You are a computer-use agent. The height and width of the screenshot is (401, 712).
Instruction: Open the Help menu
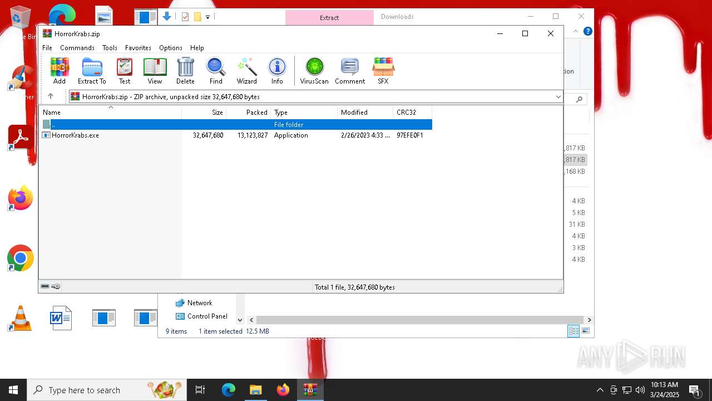197,48
